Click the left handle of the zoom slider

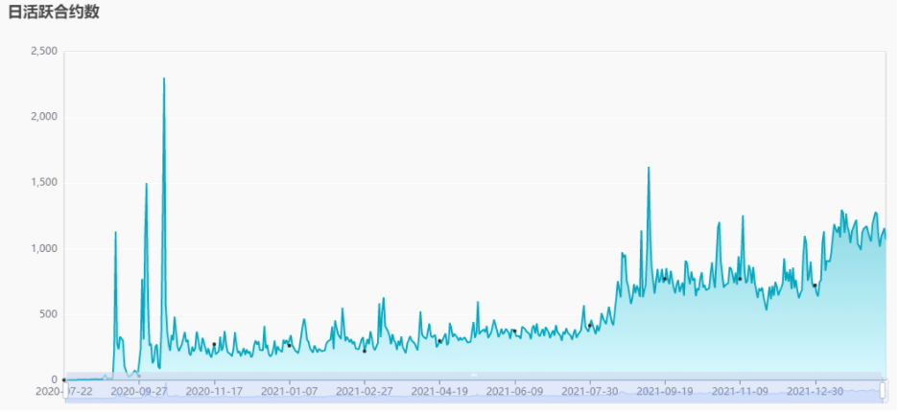point(65,391)
